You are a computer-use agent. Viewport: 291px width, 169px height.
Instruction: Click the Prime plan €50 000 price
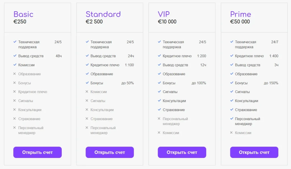240,22
